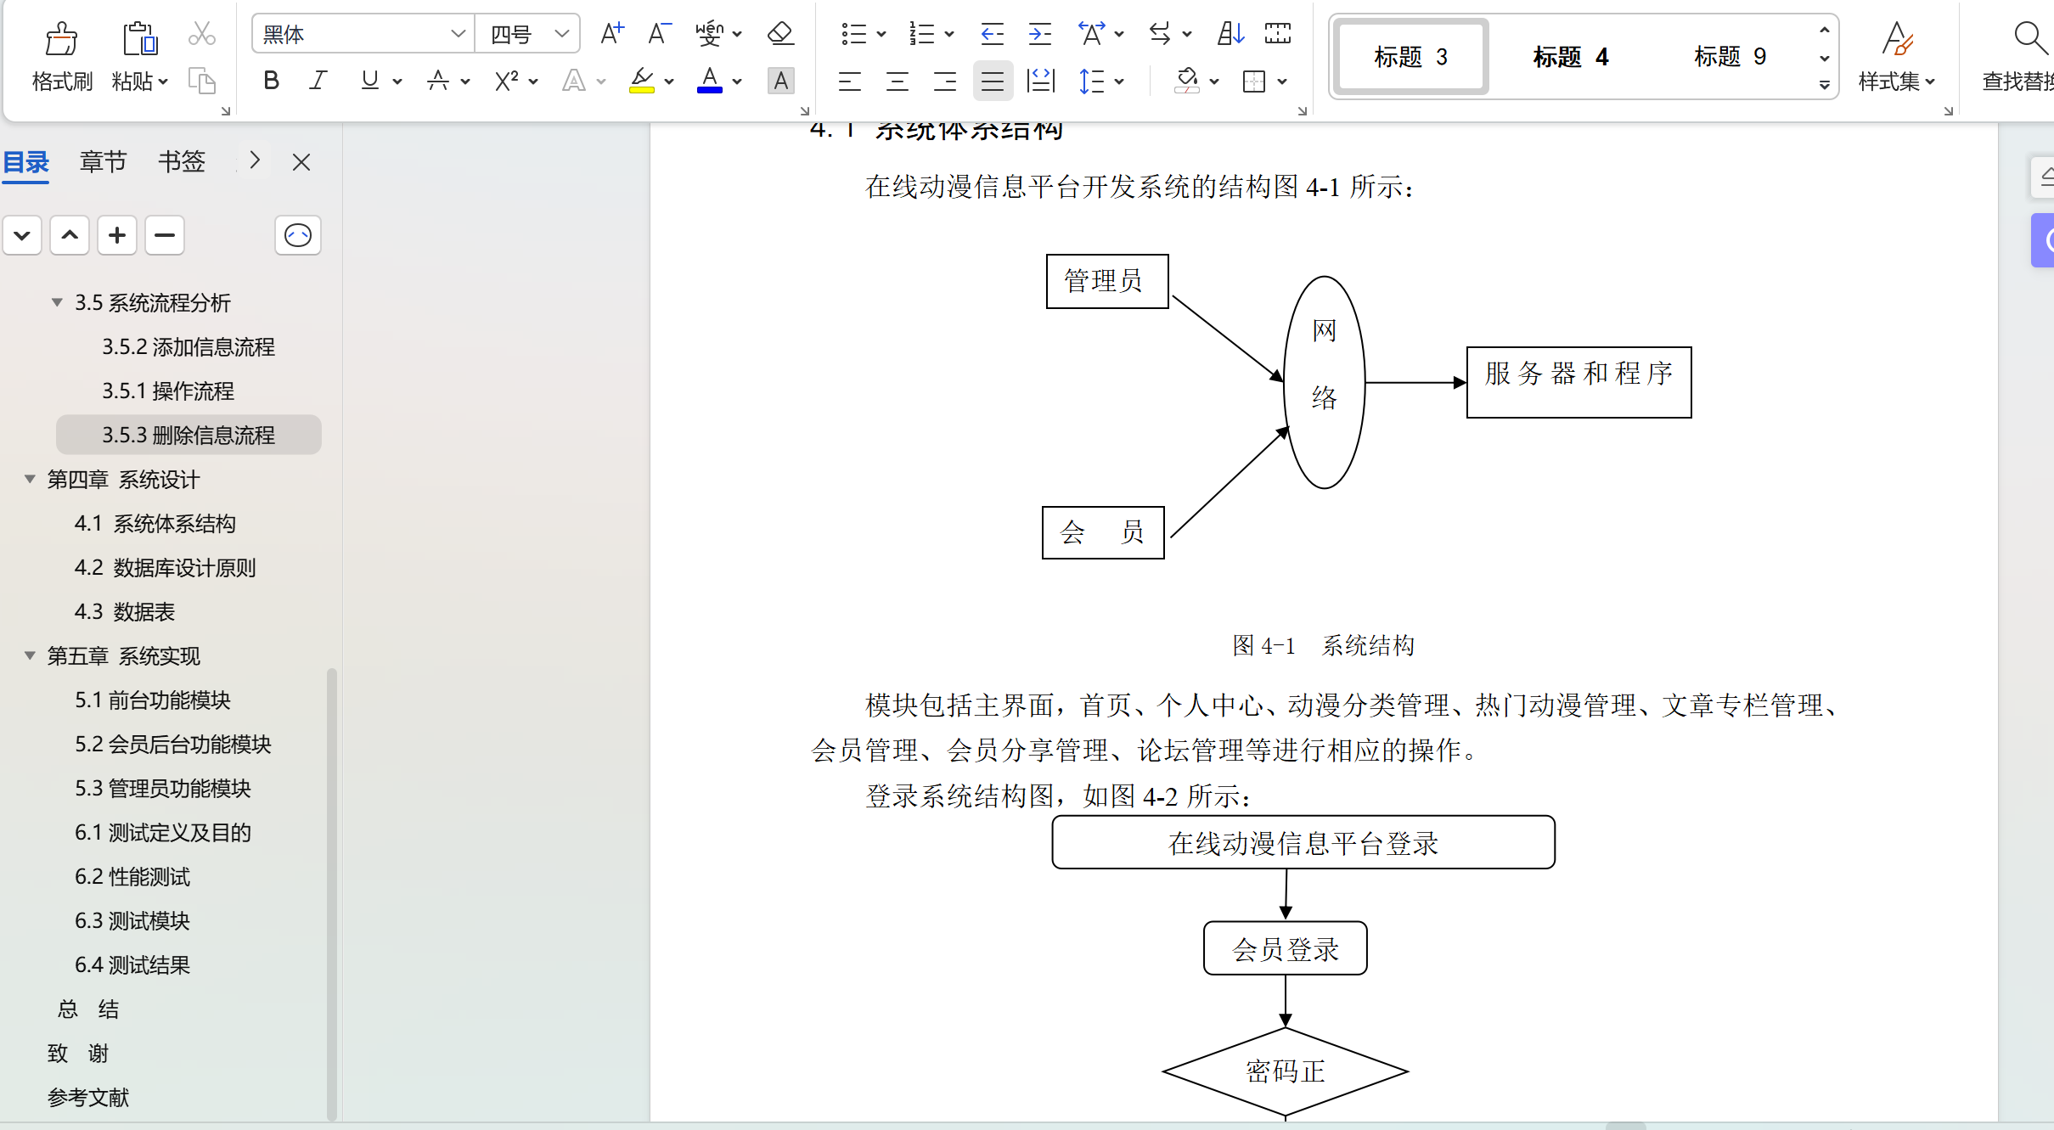The image size is (2054, 1130).
Task: Open the font size 四号 dropdown
Action: [561, 34]
